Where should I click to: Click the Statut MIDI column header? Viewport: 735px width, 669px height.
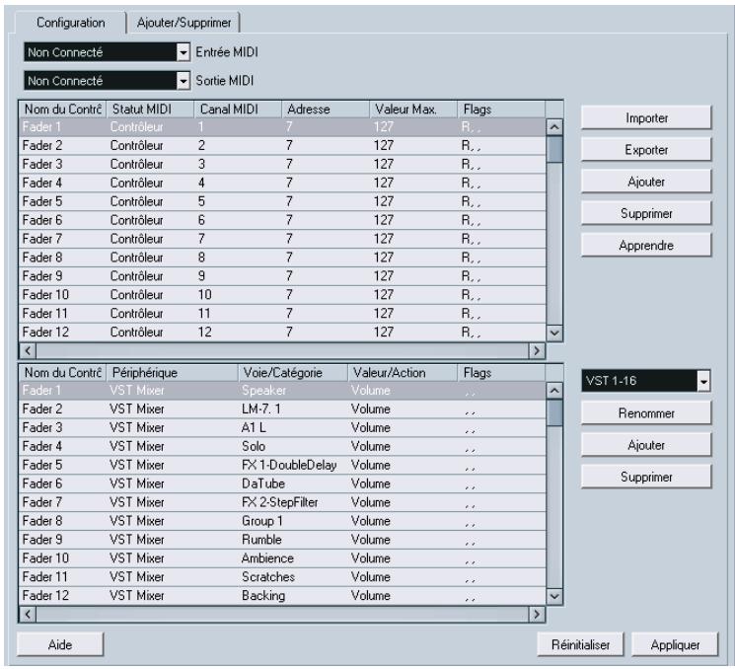click(150, 110)
